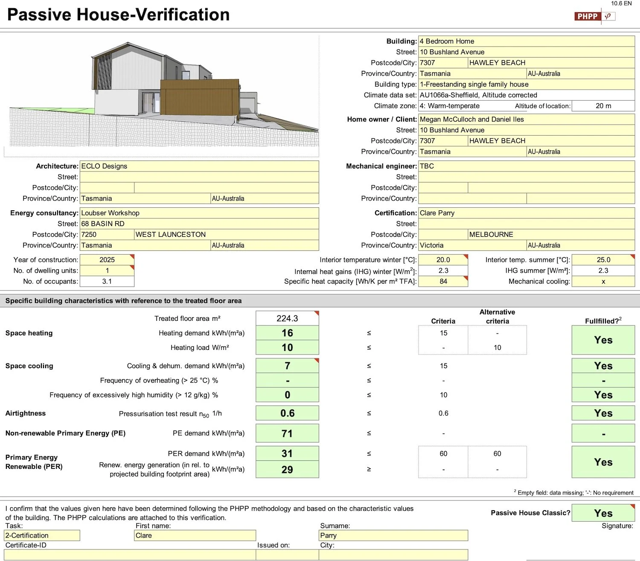Click the 'Victoria' province field
Image resolution: width=640 pixels, height=561 pixels.
click(472, 245)
